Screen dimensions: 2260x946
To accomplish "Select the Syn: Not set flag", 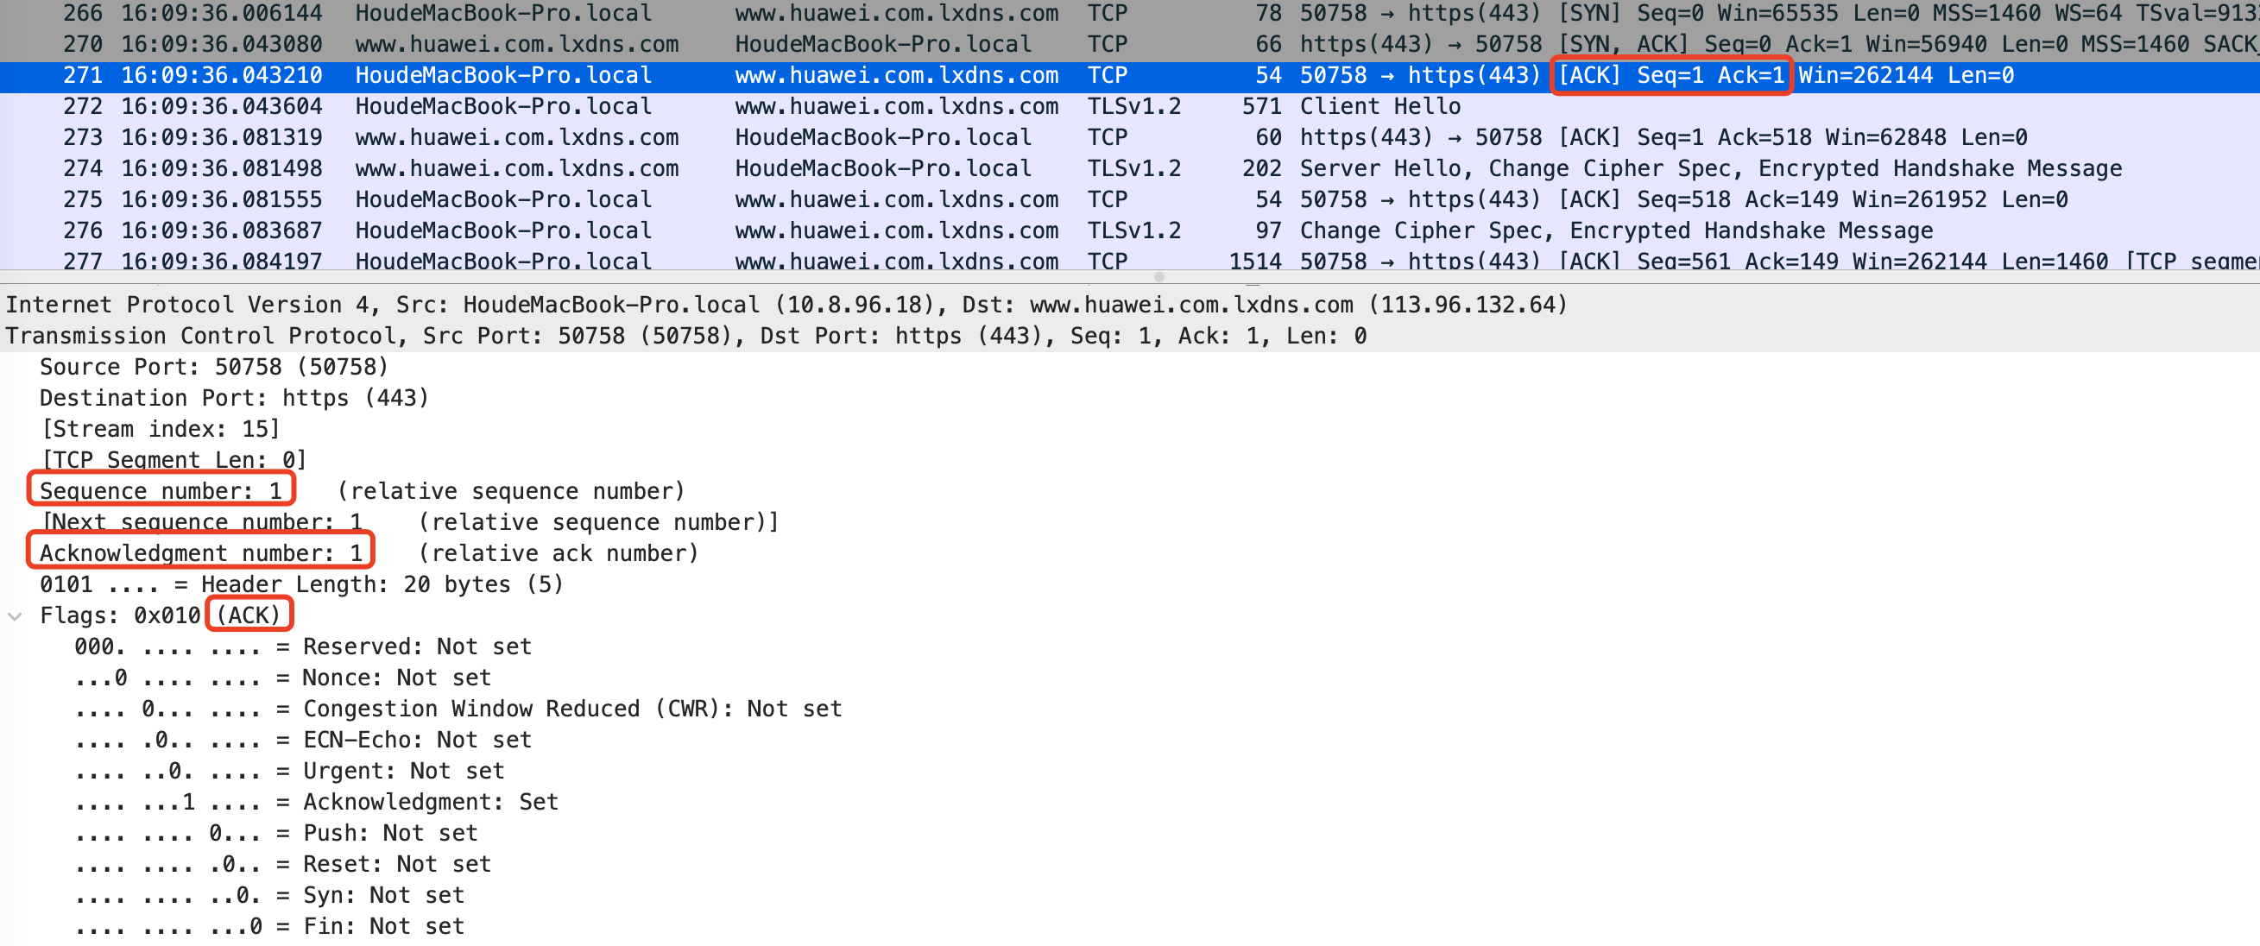I will (x=270, y=895).
